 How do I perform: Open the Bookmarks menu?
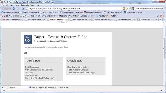pyautogui.click(x=25, y=5)
